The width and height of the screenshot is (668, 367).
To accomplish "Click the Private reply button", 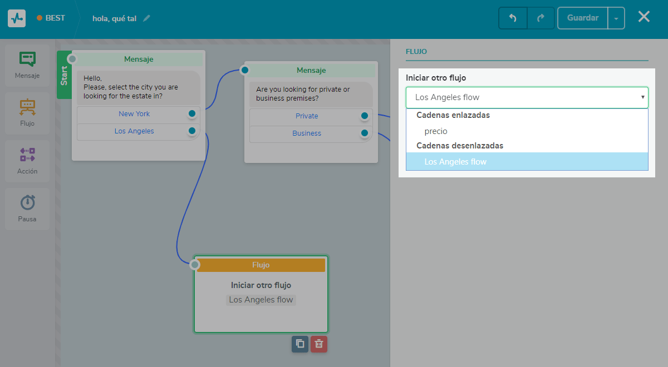I will (307, 116).
